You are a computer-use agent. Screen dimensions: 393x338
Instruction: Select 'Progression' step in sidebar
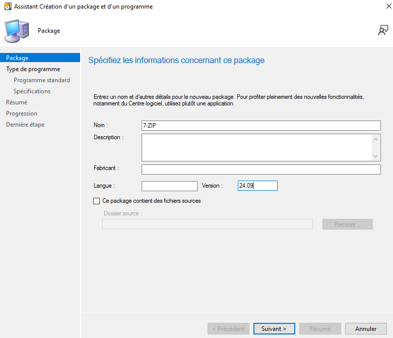click(22, 114)
